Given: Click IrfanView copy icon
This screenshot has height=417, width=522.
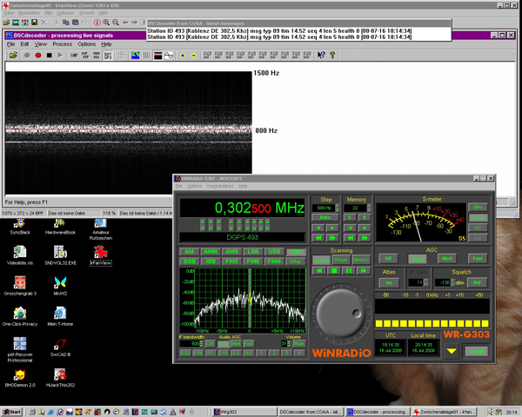Looking at the screenshot, I should 66,23.
